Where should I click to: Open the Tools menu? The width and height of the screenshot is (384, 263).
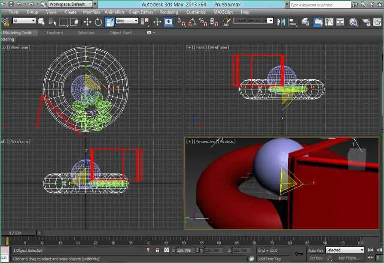[x=14, y=12]
